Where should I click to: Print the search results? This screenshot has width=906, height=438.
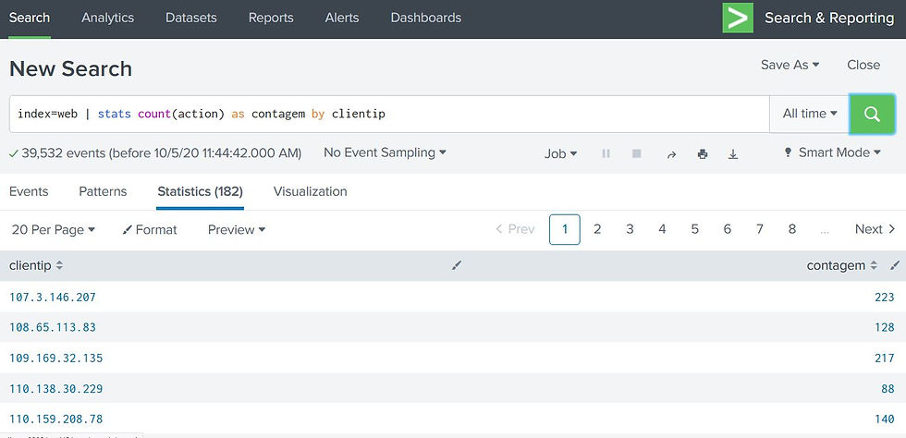(x=703, y=154)
